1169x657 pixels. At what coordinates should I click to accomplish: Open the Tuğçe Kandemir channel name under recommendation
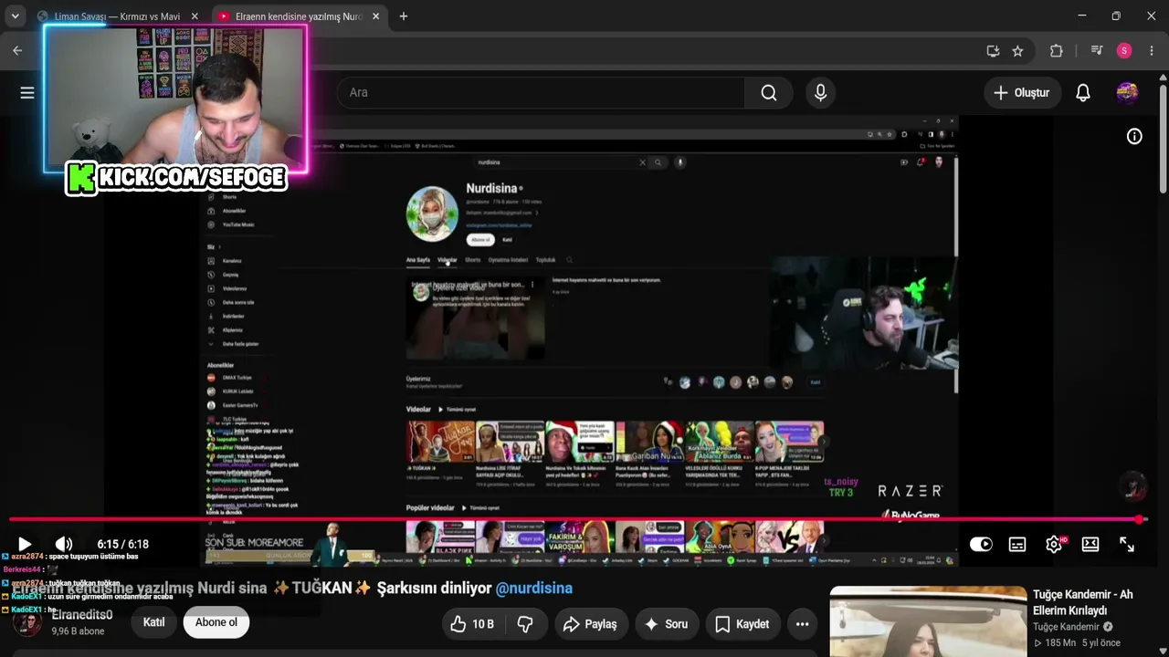[x=1066, y=627]
